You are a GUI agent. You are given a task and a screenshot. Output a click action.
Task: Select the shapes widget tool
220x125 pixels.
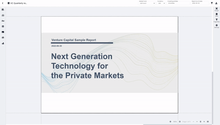[x=3, y=43]
